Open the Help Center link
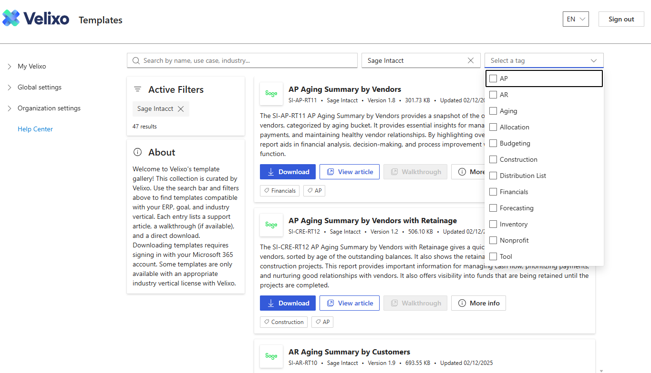Screen dimensions: 651x373 click(x=35, y=129)
